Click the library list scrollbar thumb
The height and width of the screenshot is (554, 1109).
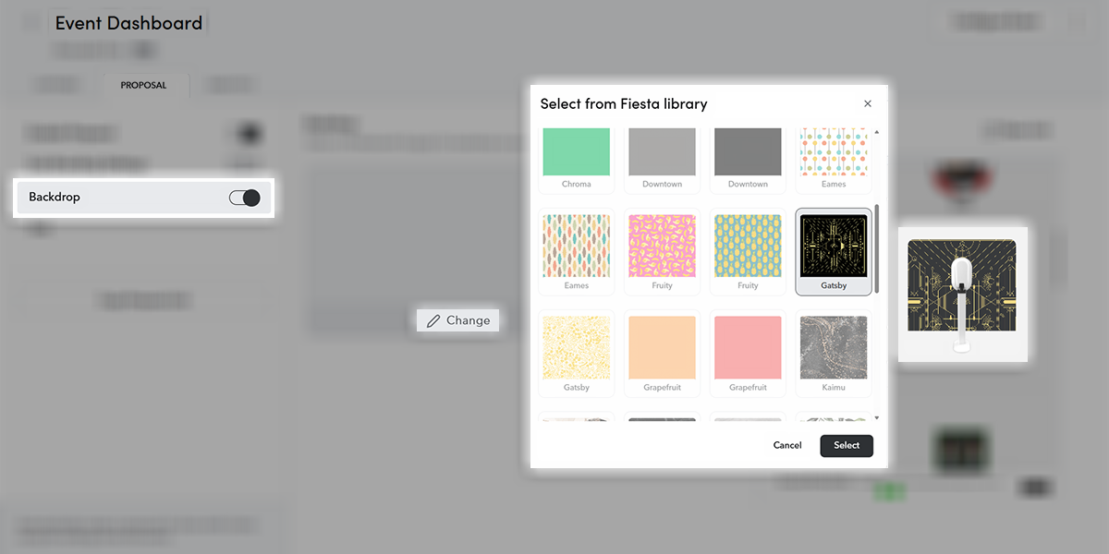pos(877,250)
